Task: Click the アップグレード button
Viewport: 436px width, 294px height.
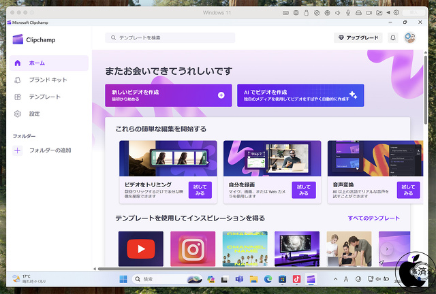Action: (358, 38)
